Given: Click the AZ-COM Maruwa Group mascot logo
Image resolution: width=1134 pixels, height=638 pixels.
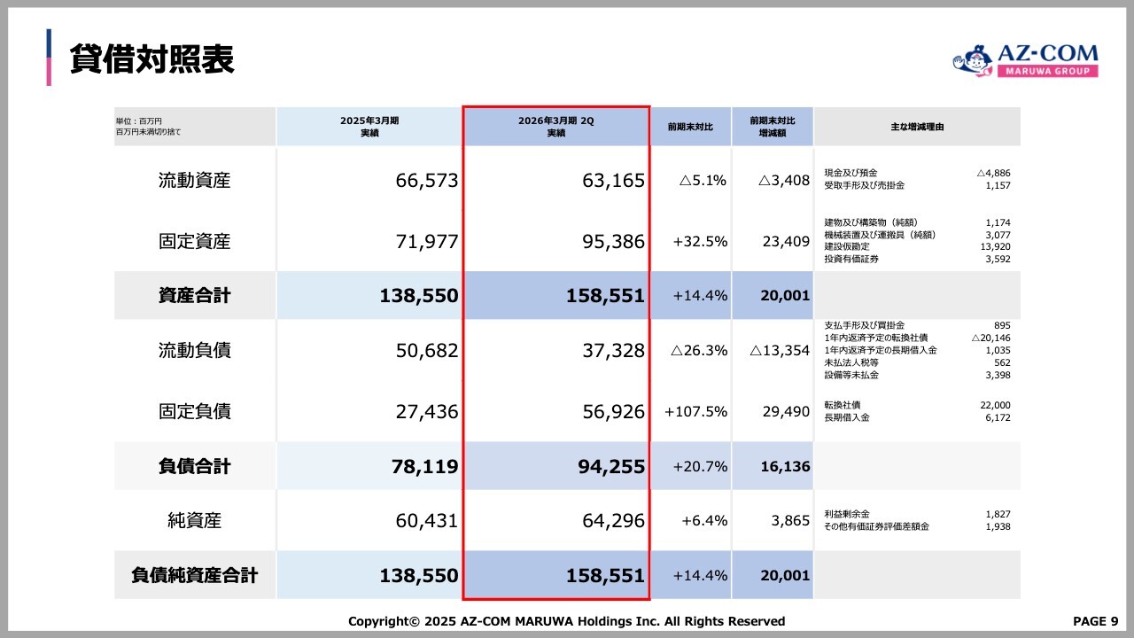Looking at the screenshot, I should pyautogui.click(x=970, y=62).
